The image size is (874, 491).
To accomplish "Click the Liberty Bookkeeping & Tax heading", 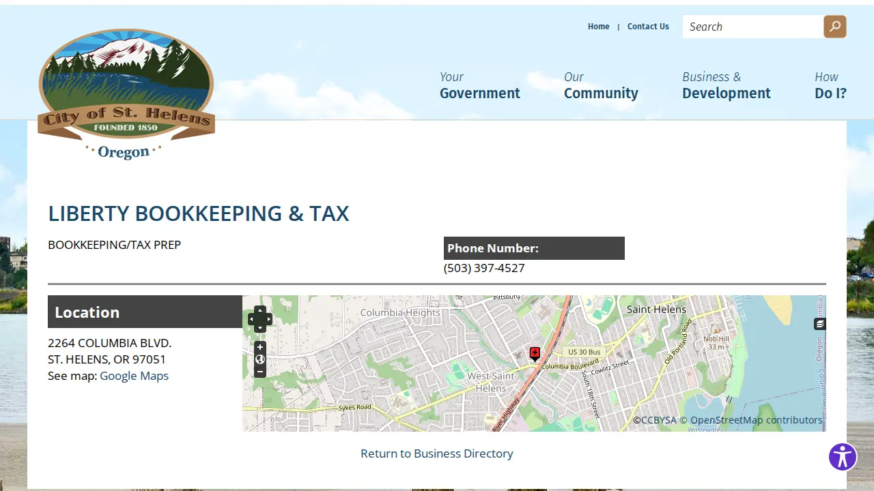I will pos(199,213).
